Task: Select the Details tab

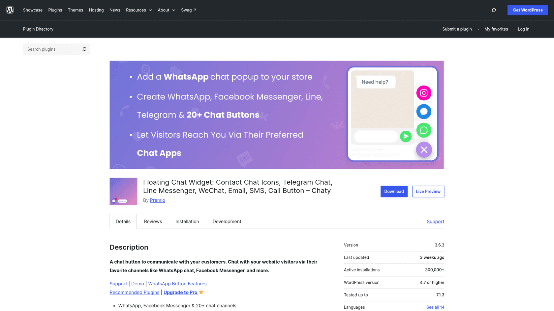Action: [123, 221]
